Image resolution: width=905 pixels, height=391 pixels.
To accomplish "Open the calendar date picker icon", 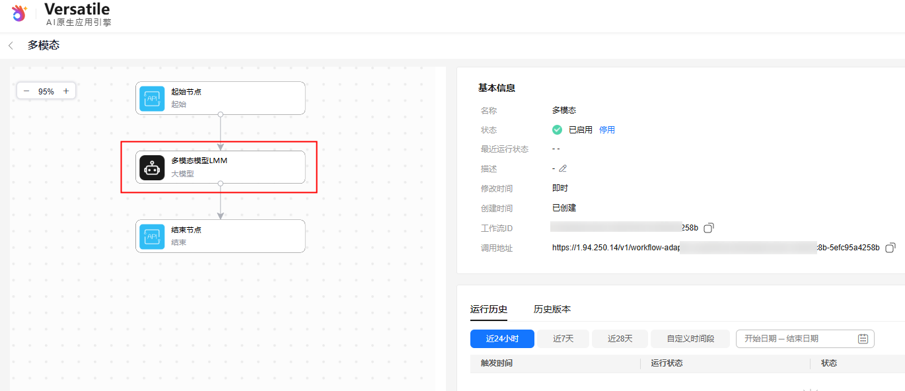I will point(863,339).
